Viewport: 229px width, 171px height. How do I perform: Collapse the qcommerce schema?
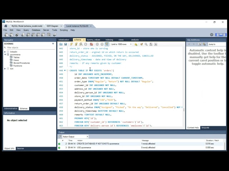coord(5,55)
